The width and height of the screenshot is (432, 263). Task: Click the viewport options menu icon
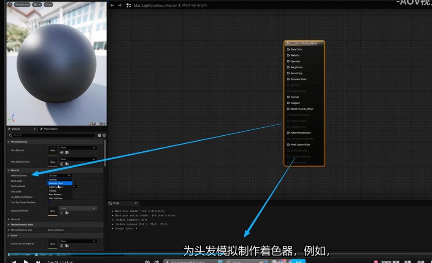click(x=9, y=5)
